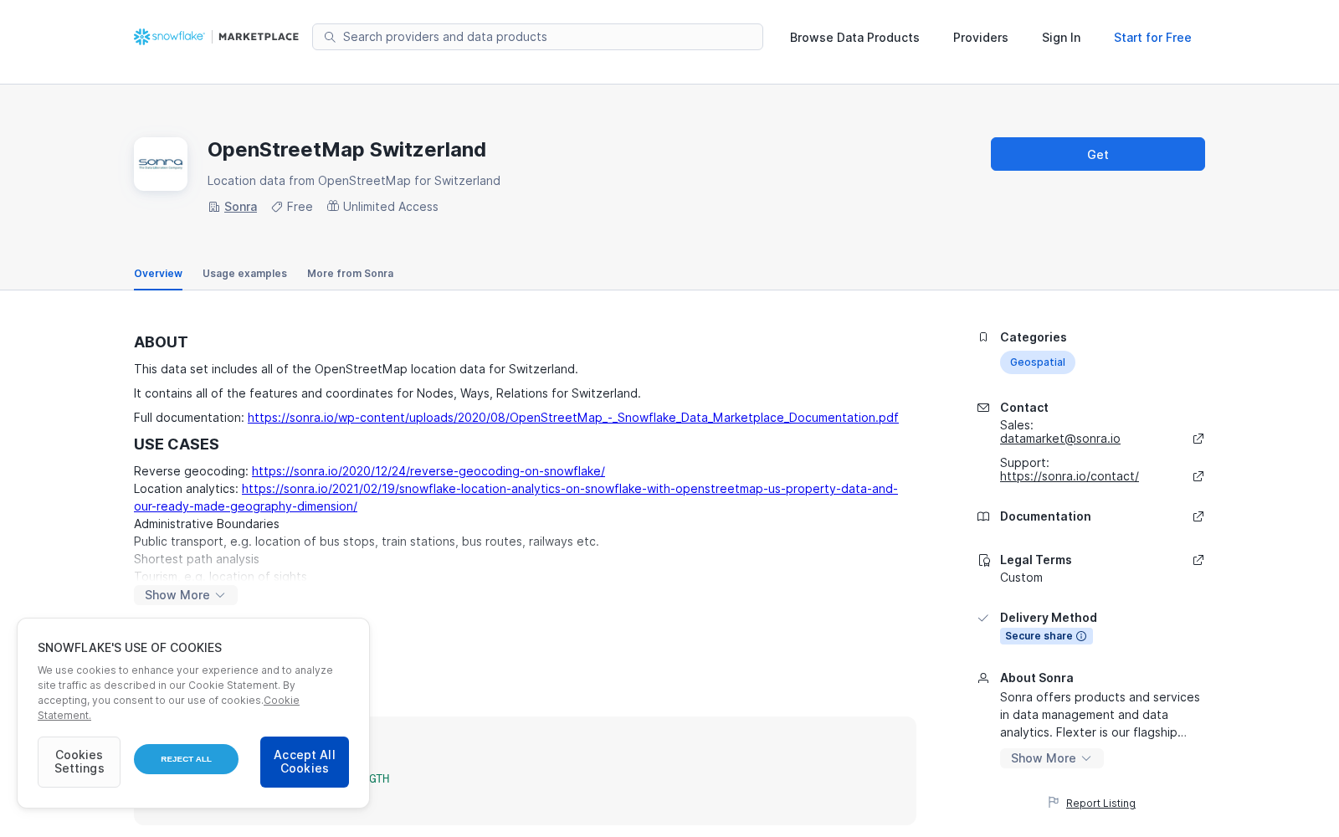Focus the search providers and data products field

(x=537, y=37)
